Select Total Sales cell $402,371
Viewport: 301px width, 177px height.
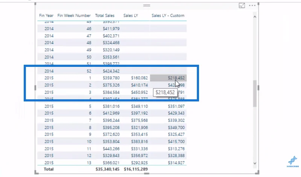pyautogui.click(x=111, y=36)
